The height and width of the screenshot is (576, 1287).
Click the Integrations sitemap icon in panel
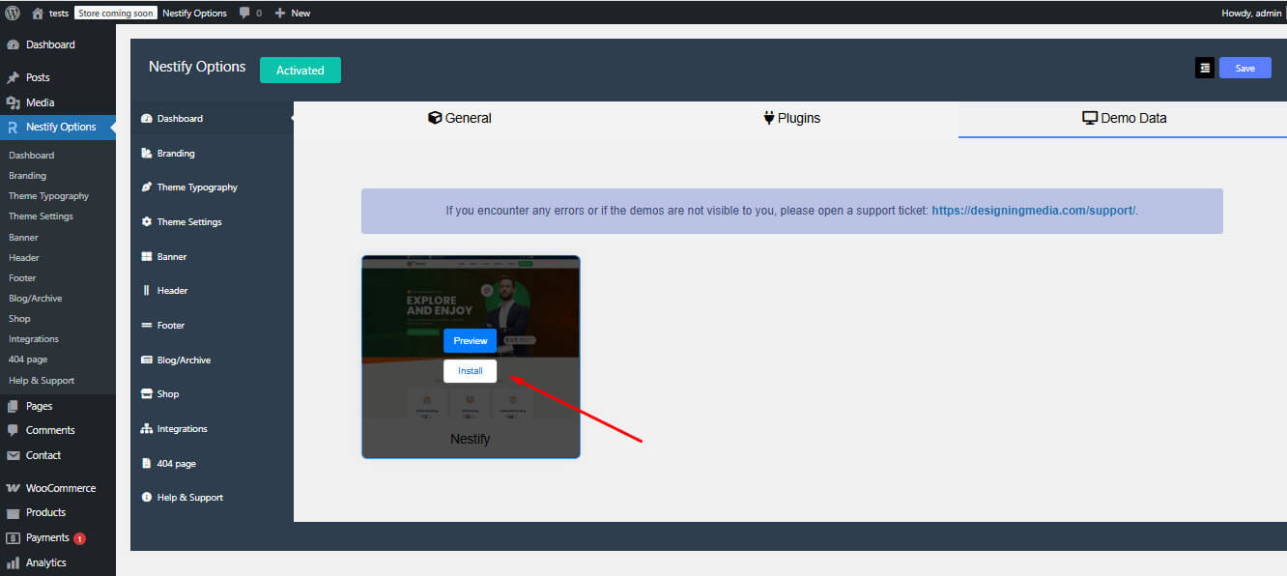147,428
